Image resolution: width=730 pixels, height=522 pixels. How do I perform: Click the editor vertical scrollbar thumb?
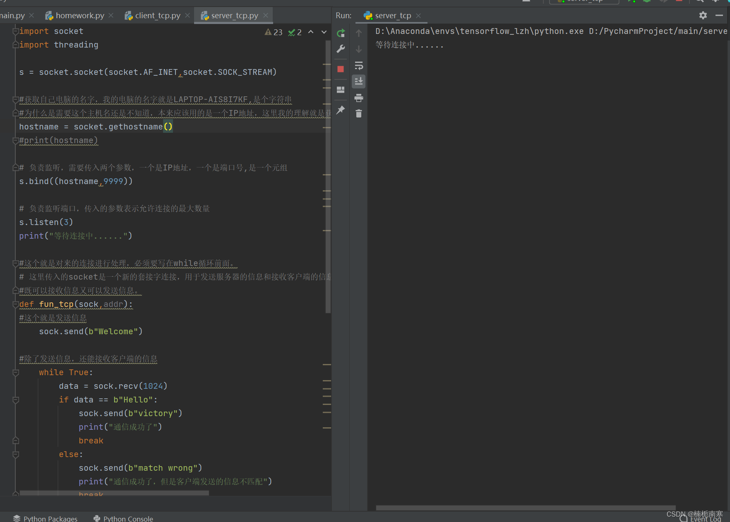[328, 177]
